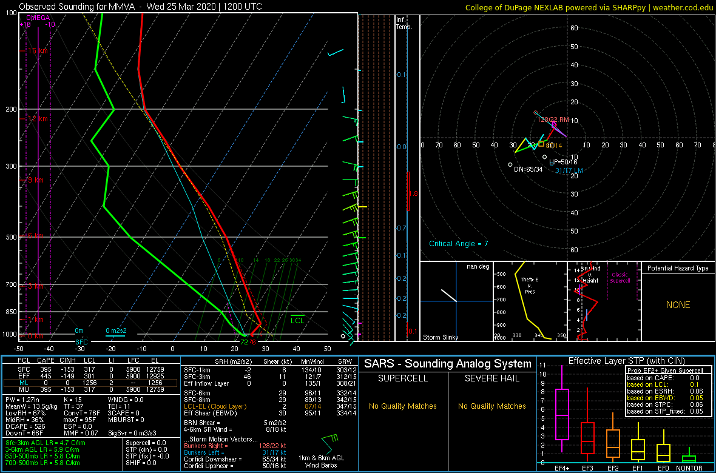Click the Inf. Temp. column header
The width and height of the screenshot is (716, 473).
(404, 24)
